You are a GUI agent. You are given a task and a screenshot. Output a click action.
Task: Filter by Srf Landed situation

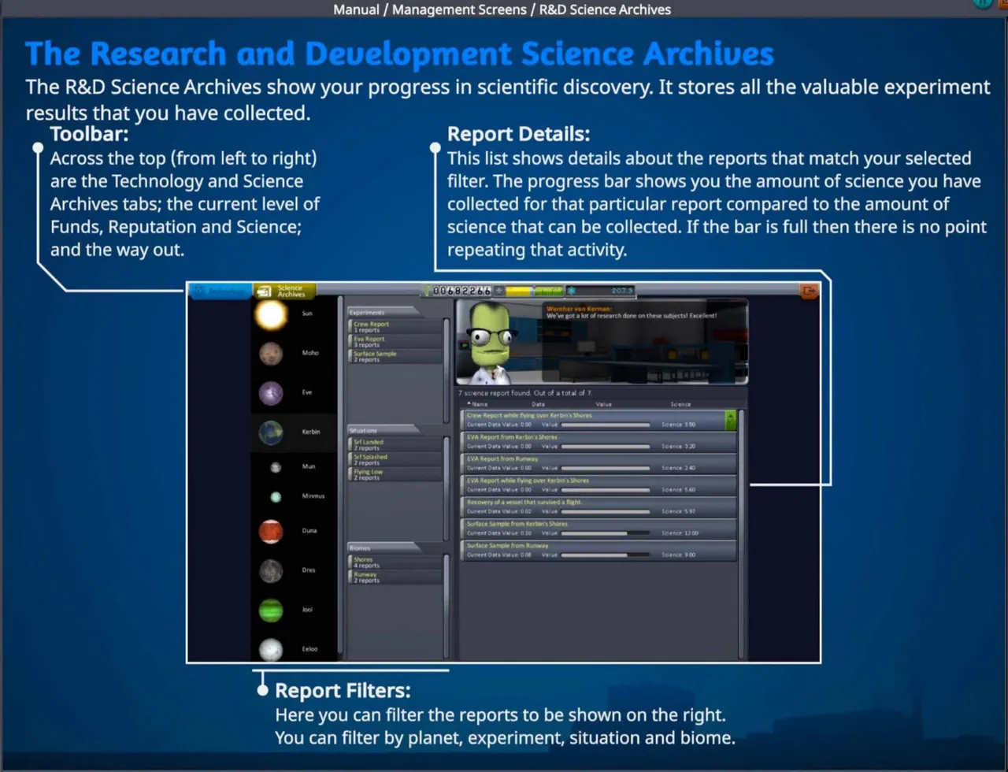click(x=395, y=445)
